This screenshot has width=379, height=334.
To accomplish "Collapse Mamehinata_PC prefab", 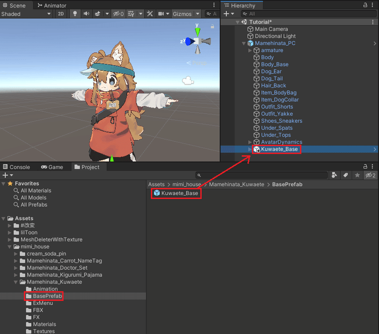I will click(x=244, y=44).
